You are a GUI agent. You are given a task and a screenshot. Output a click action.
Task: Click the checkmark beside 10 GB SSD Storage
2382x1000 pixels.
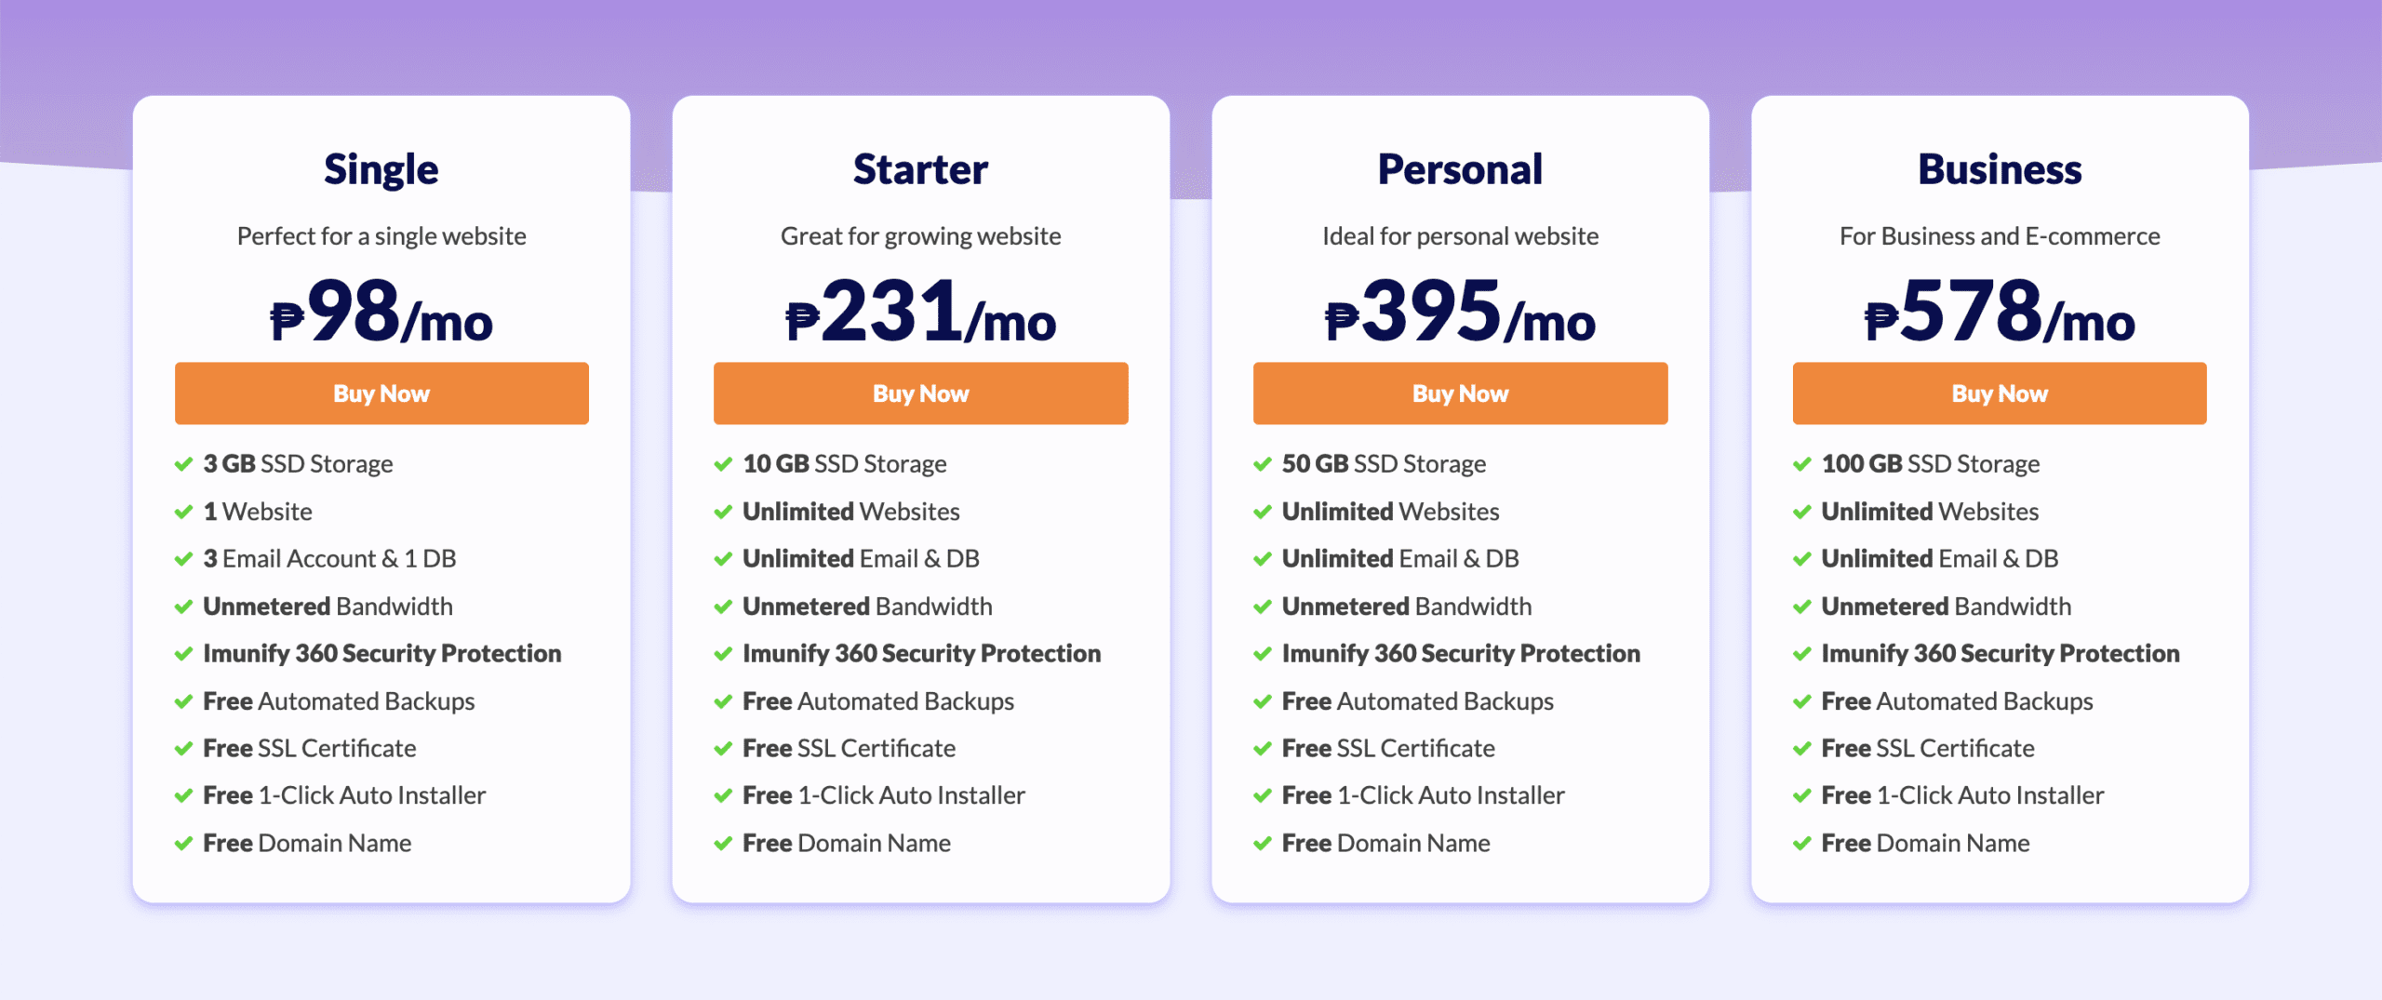point(723,464)
